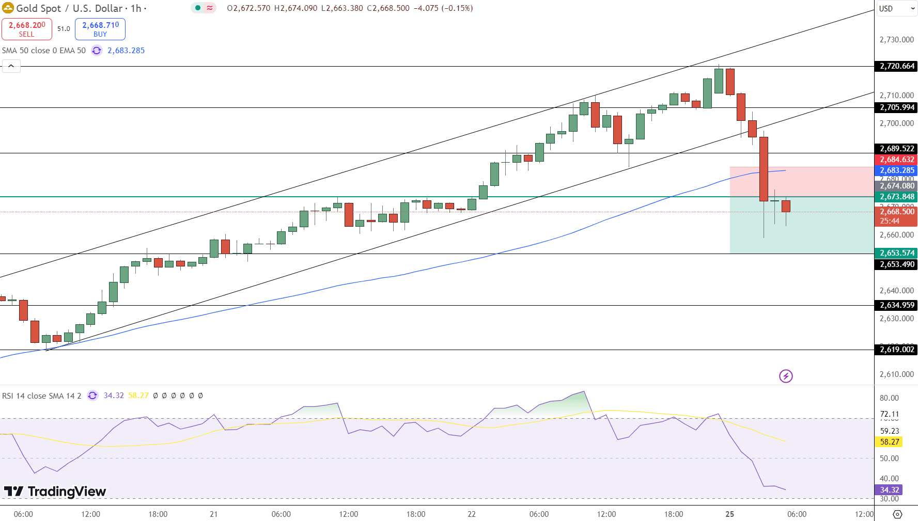Collapse the indicator legend with chevron button

pyautogui.click(x=11, y=66)
